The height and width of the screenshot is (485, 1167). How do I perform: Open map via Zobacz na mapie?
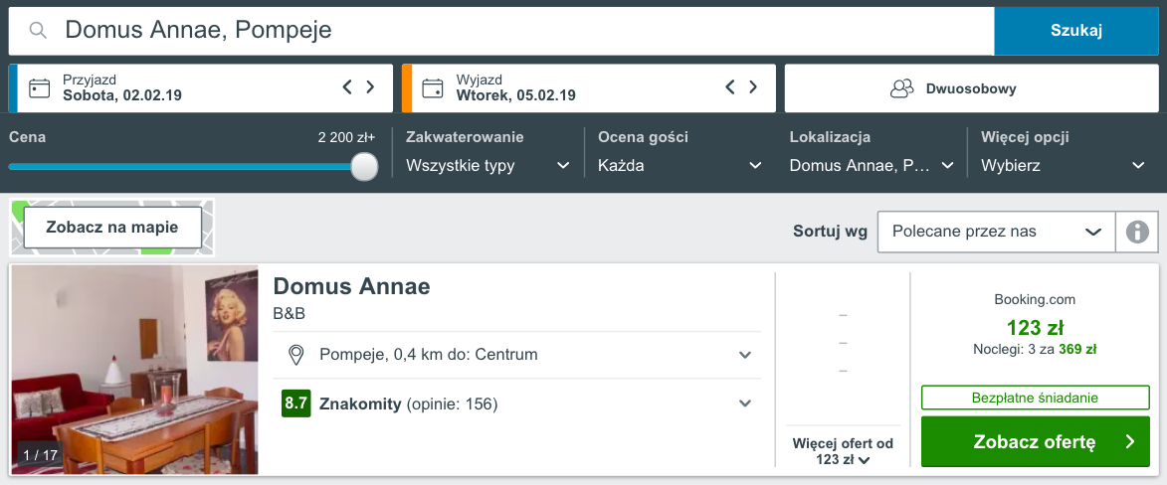pyautogui.click(x=112, y=228)
